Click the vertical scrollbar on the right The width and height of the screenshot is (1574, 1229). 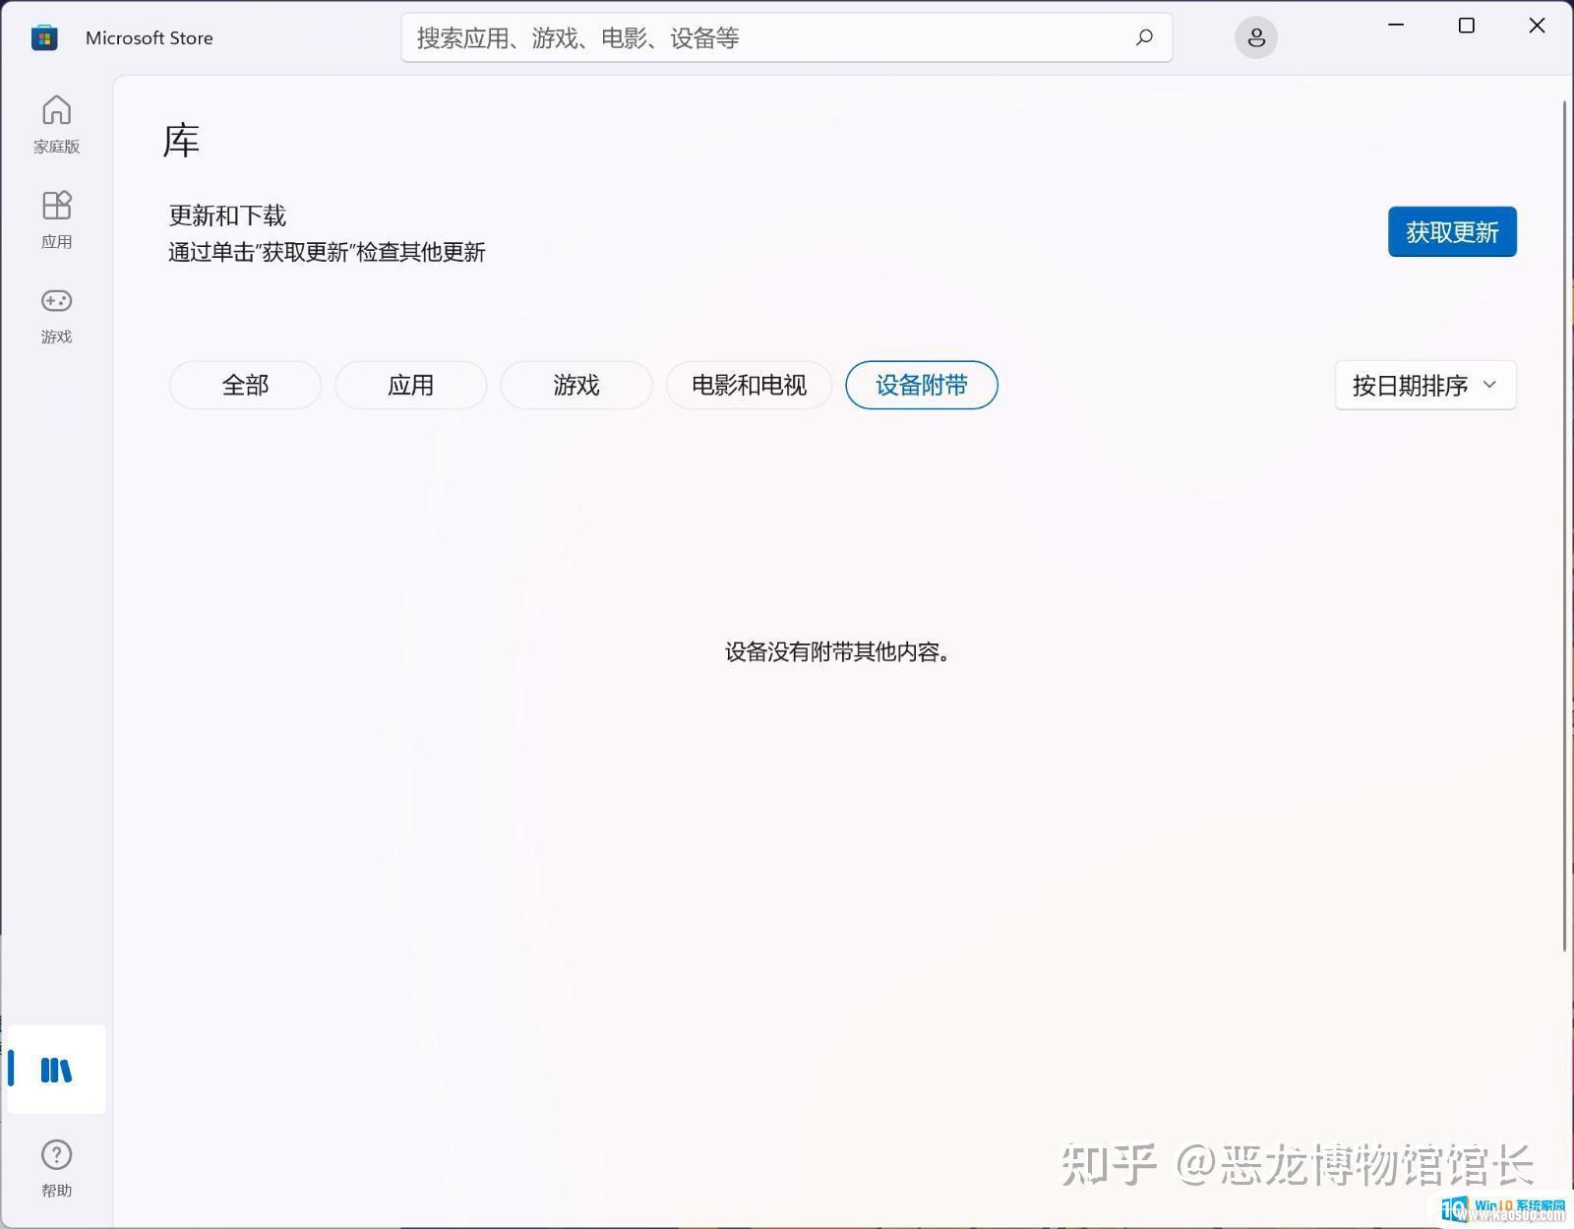tap(1564, 525)
